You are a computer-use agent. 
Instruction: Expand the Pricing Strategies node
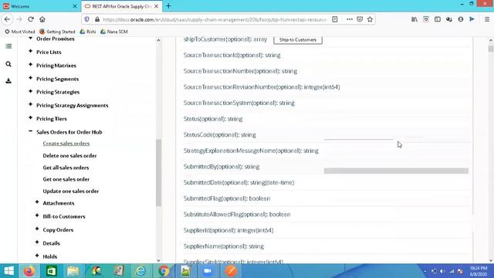tap(31, 91)
